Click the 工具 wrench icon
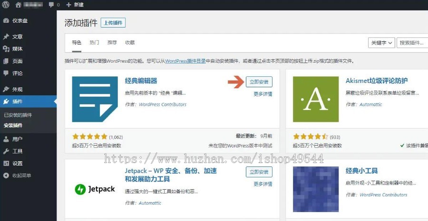This screenshot has width=428, height=221. point(6,151)
